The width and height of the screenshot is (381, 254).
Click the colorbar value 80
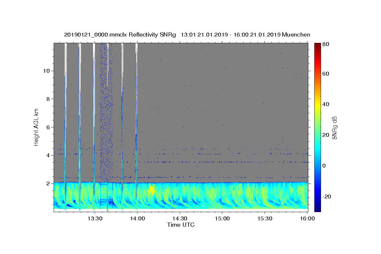[x=326, y=44]
